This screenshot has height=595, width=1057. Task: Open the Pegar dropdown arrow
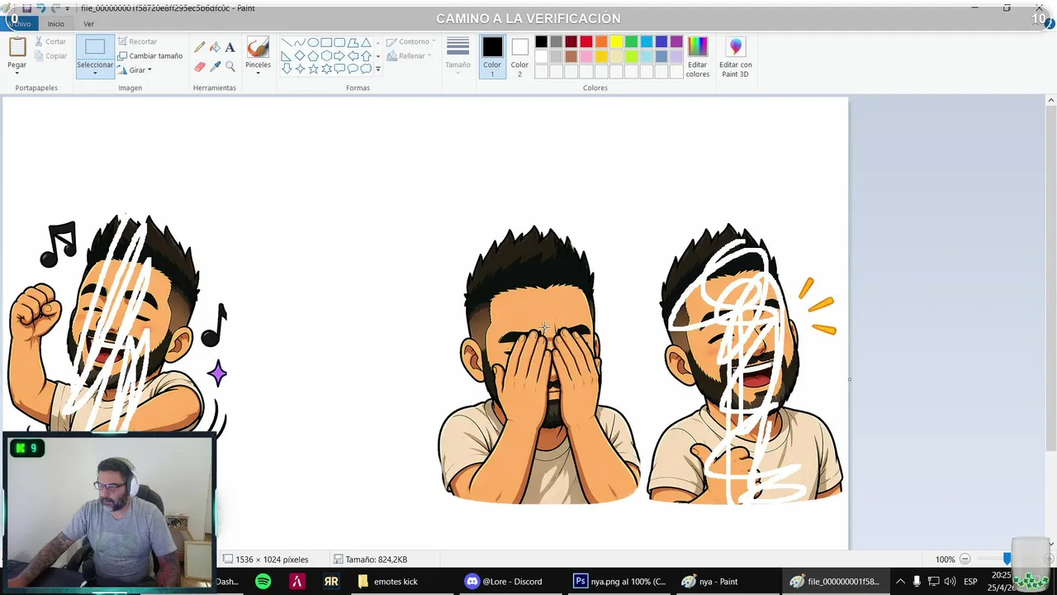point(17,73)
